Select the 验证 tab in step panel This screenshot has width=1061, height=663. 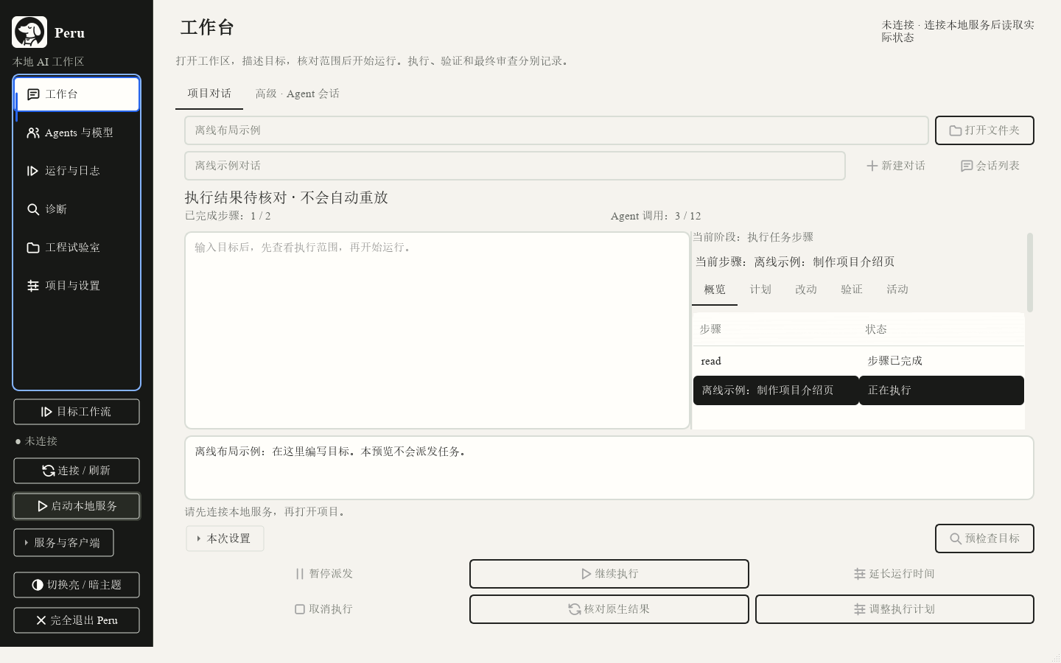tap(852, 290)
